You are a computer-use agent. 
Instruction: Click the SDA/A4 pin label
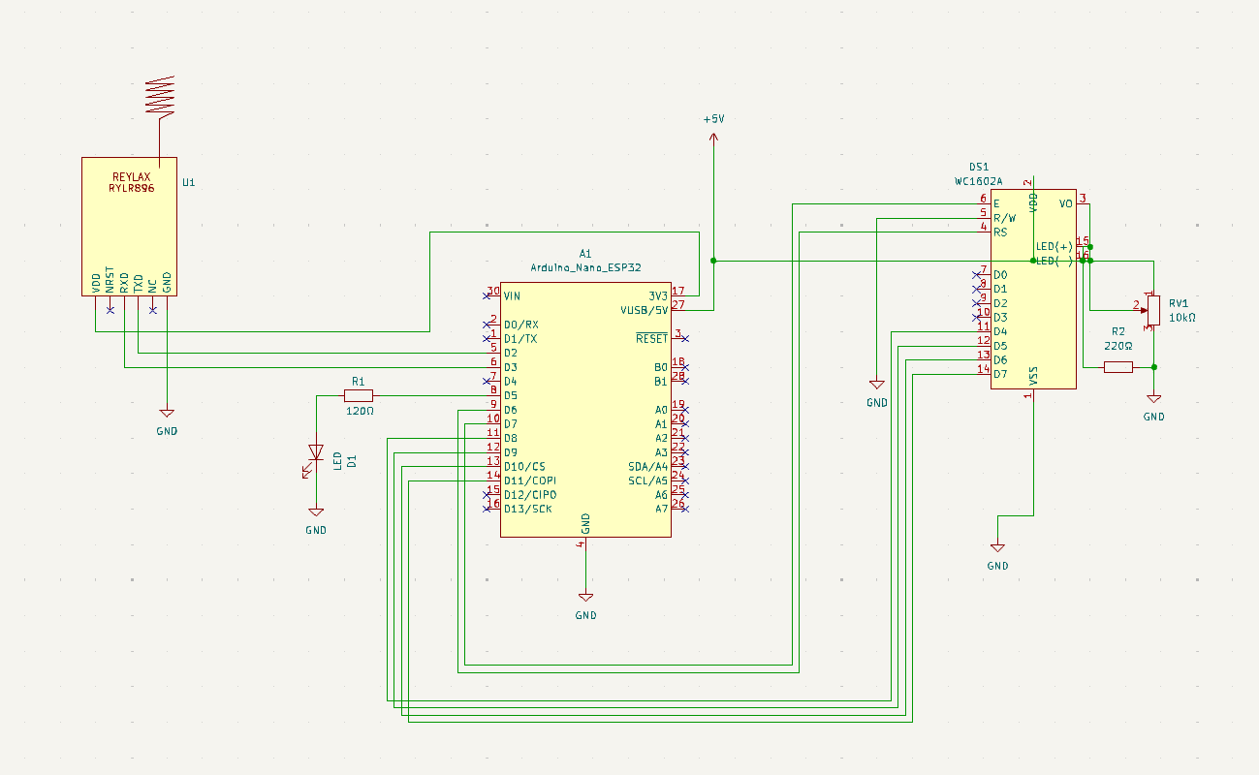[x=647, y=466]
